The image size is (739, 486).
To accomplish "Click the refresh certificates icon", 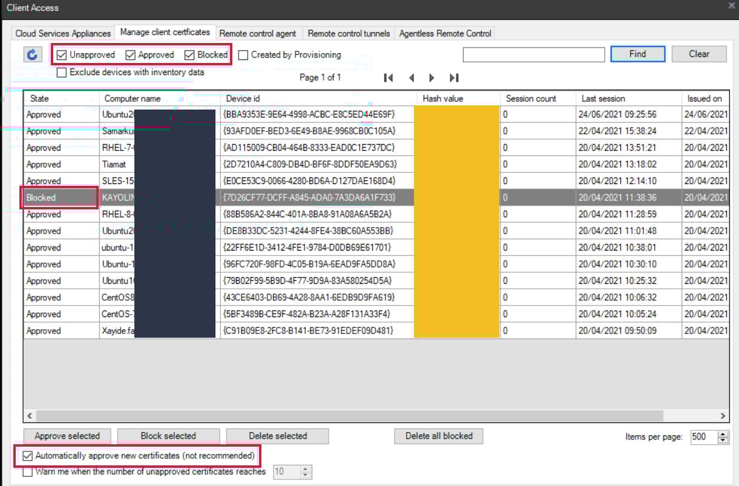I will pos(32,54).
